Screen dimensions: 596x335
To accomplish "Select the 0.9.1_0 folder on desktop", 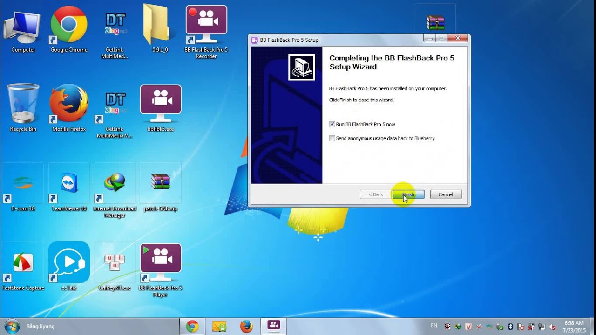I will (160, 29).
